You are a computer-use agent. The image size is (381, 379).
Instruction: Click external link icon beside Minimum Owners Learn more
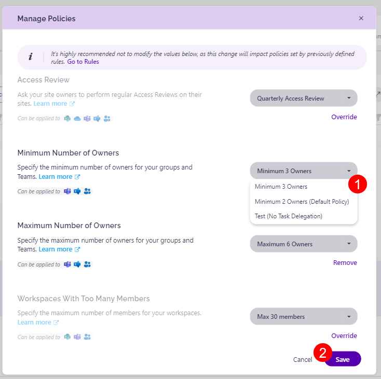tap(77, 177)
